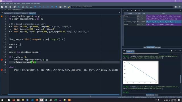Close the Console 2/A tab

(133, 51)
